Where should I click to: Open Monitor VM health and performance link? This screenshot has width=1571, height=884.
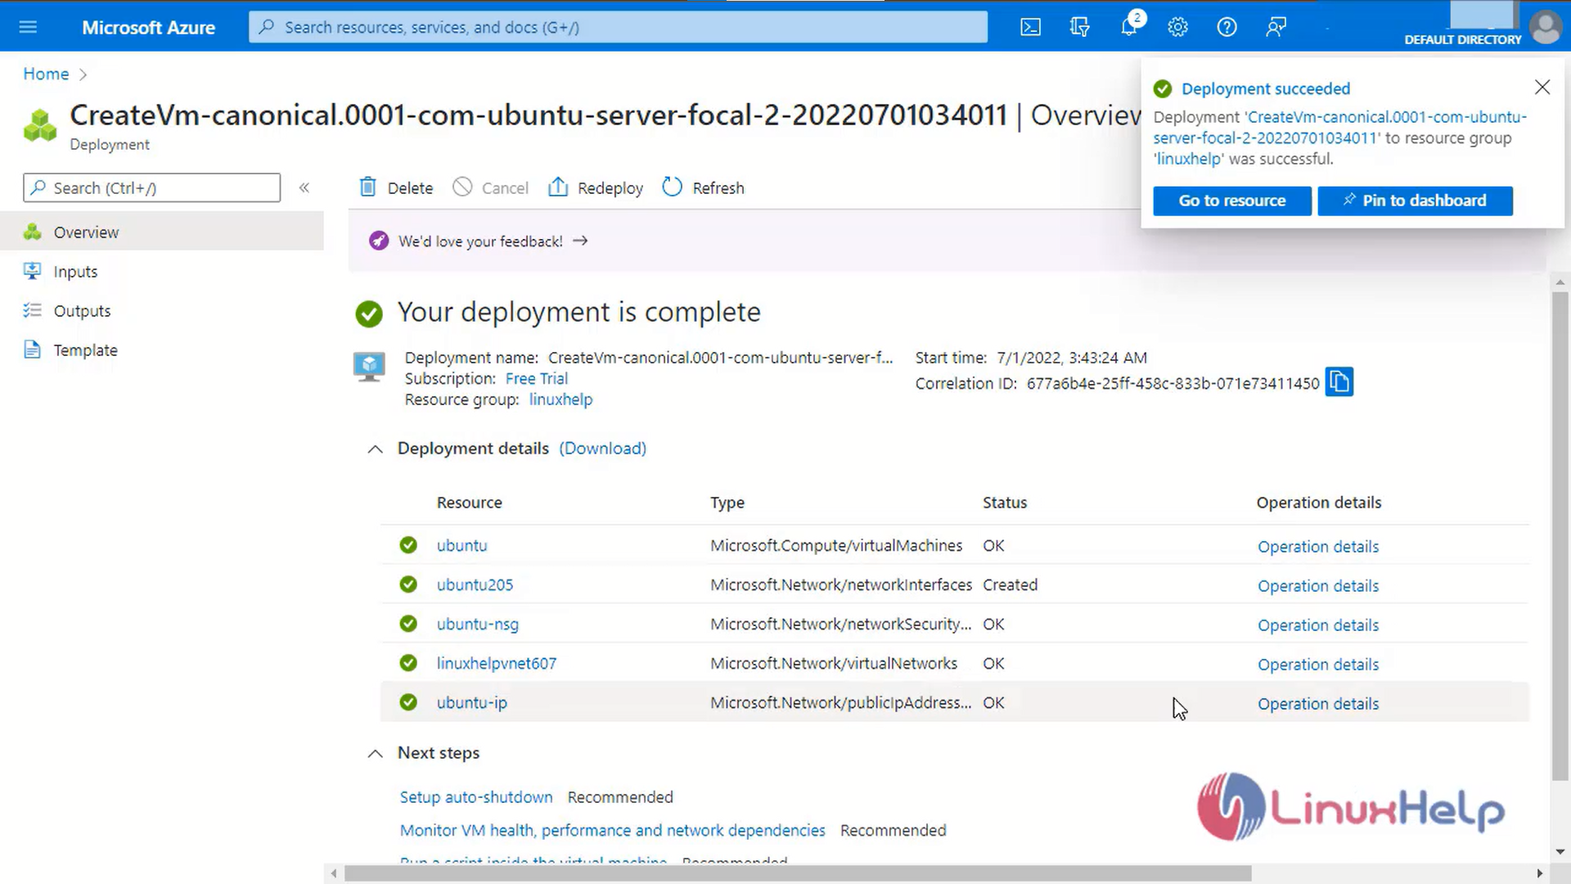click(x=612, y=830)
